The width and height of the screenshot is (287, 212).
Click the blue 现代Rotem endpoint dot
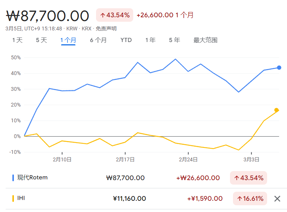click(x=279, y=68)
